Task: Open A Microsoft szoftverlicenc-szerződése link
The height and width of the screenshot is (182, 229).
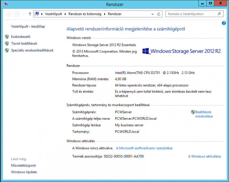Action: pos(144,148)
